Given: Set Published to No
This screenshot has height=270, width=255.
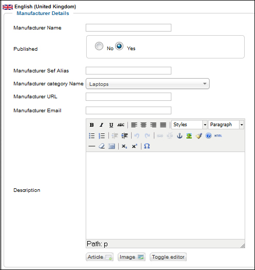Looking at the screenshot, I should click(x=99, y=46).
